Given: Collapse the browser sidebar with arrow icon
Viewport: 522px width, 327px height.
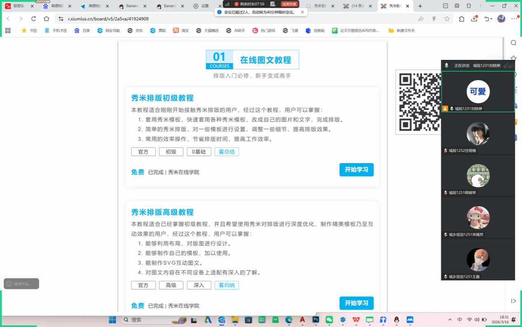Looking at the screenshot, I should (513, 301).
